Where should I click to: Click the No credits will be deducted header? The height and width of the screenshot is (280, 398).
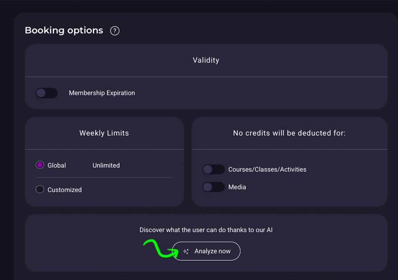(x=289, y=133)
